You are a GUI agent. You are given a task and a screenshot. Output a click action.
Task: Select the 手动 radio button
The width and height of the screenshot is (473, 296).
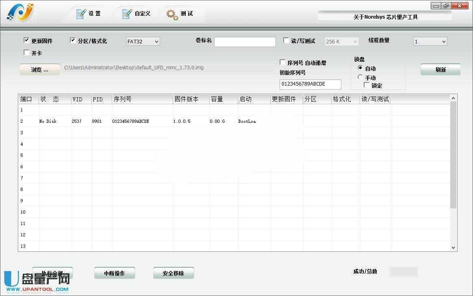[360, 77]
